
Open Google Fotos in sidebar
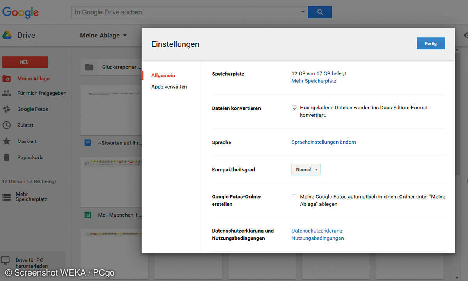33,109
